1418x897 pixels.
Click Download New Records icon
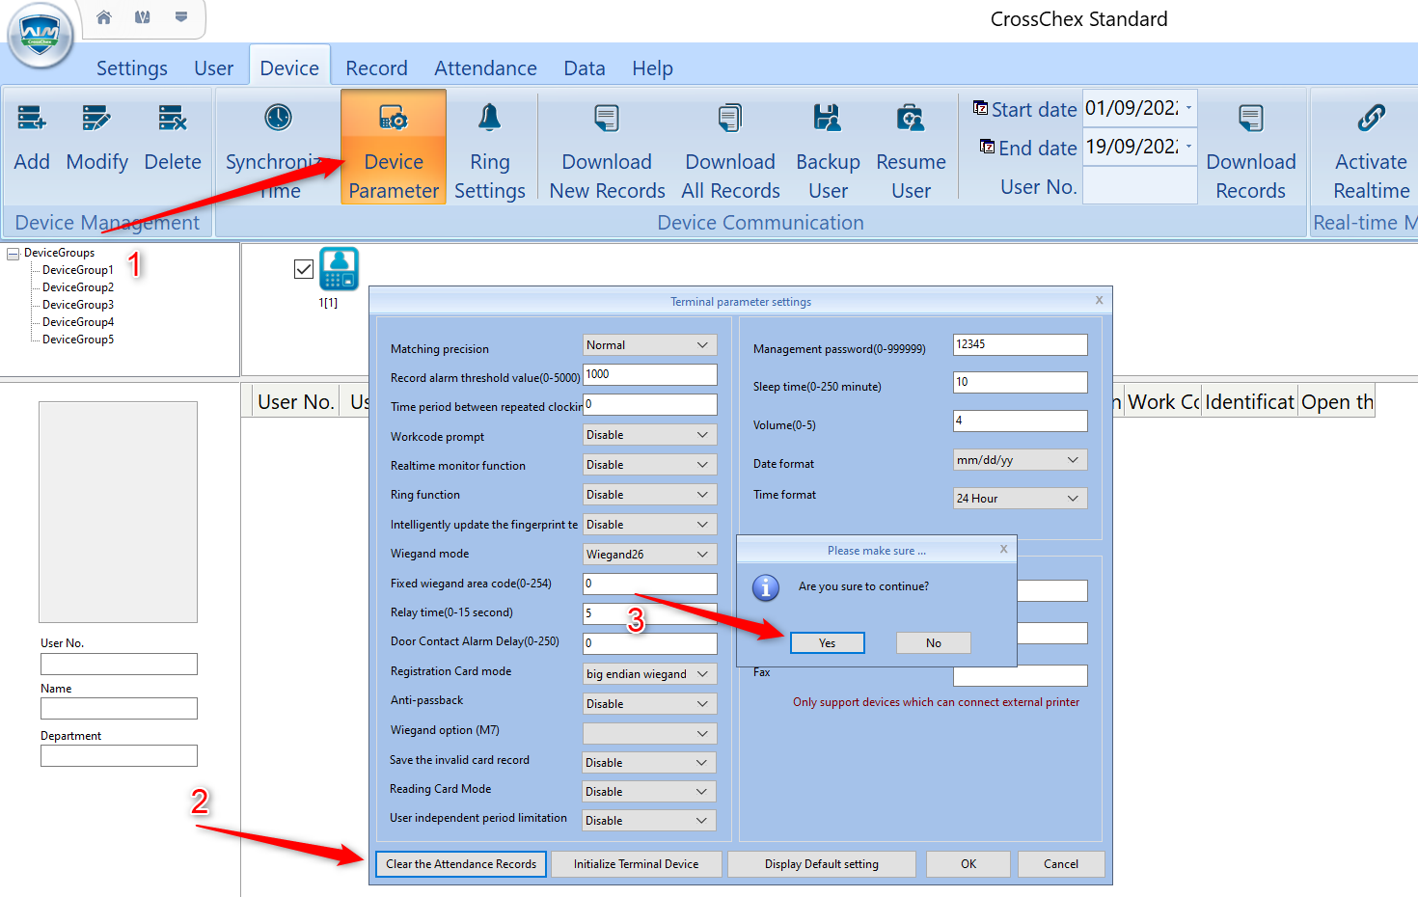click(x=607, y=119)
